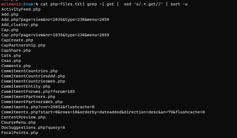Click the ActivityFeed.php output line
The width and height of the screenshot is (237, 138).
click(x=21, y=9)
